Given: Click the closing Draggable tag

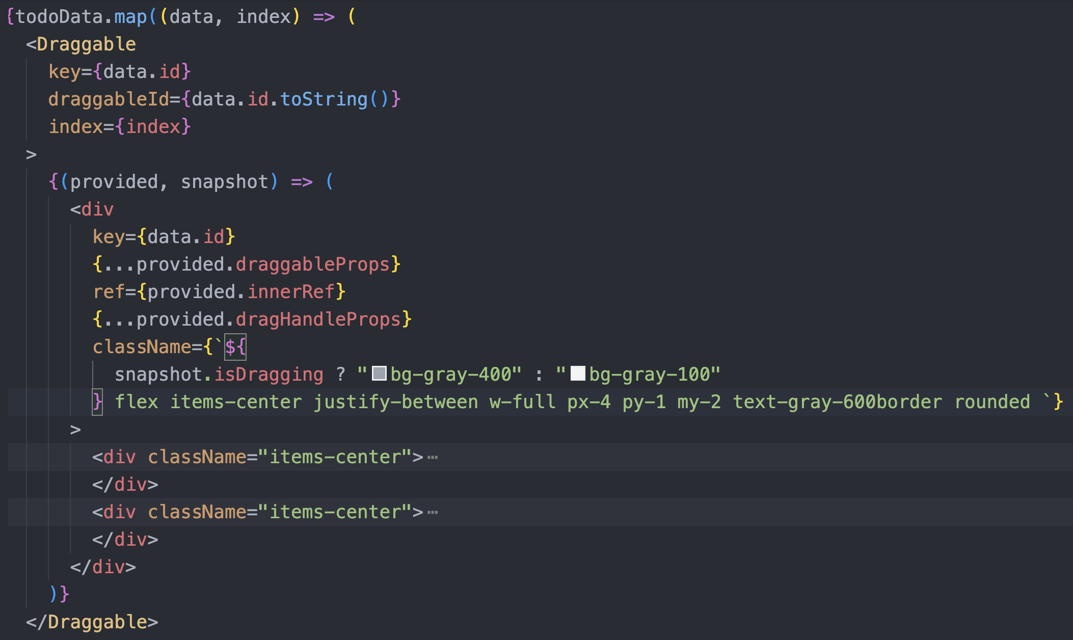Looking at the screenshot, I should 97,622.
